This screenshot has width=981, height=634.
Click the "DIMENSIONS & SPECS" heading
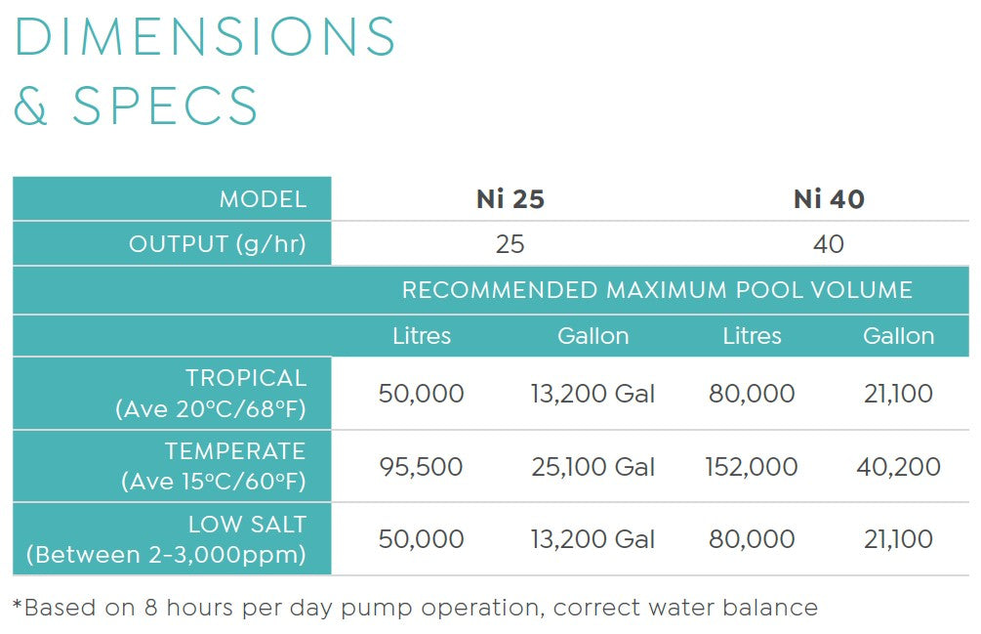coord(205,71)
